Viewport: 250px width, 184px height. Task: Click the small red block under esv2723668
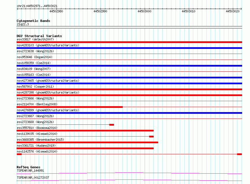click(112, 125)
